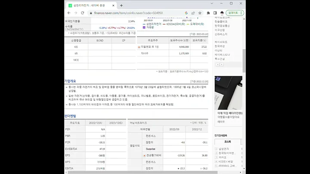Click the 2022/09 earnings column header
This screenshot has width=310, height=174.
coord(174,129)
